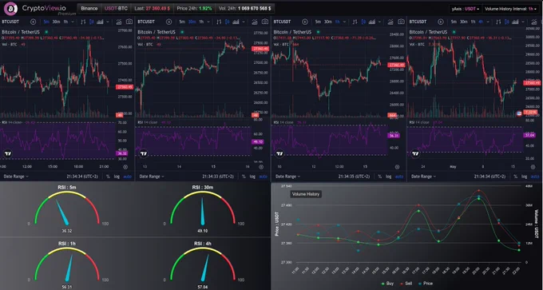Click the CryptoView.io bitcoin logo

tap(10, 9)
